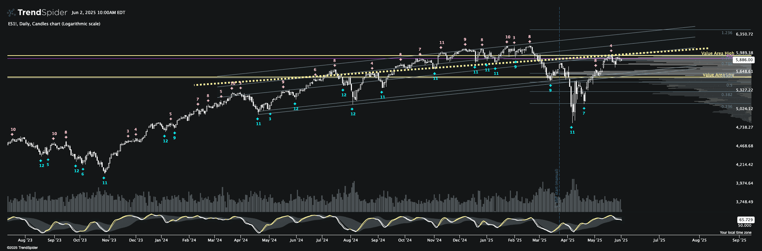Click Fibonacci level label 0.5
Image resolution: width=762 pixels, height=251 pixels.
pyautogui.click(x=729, y=85)
